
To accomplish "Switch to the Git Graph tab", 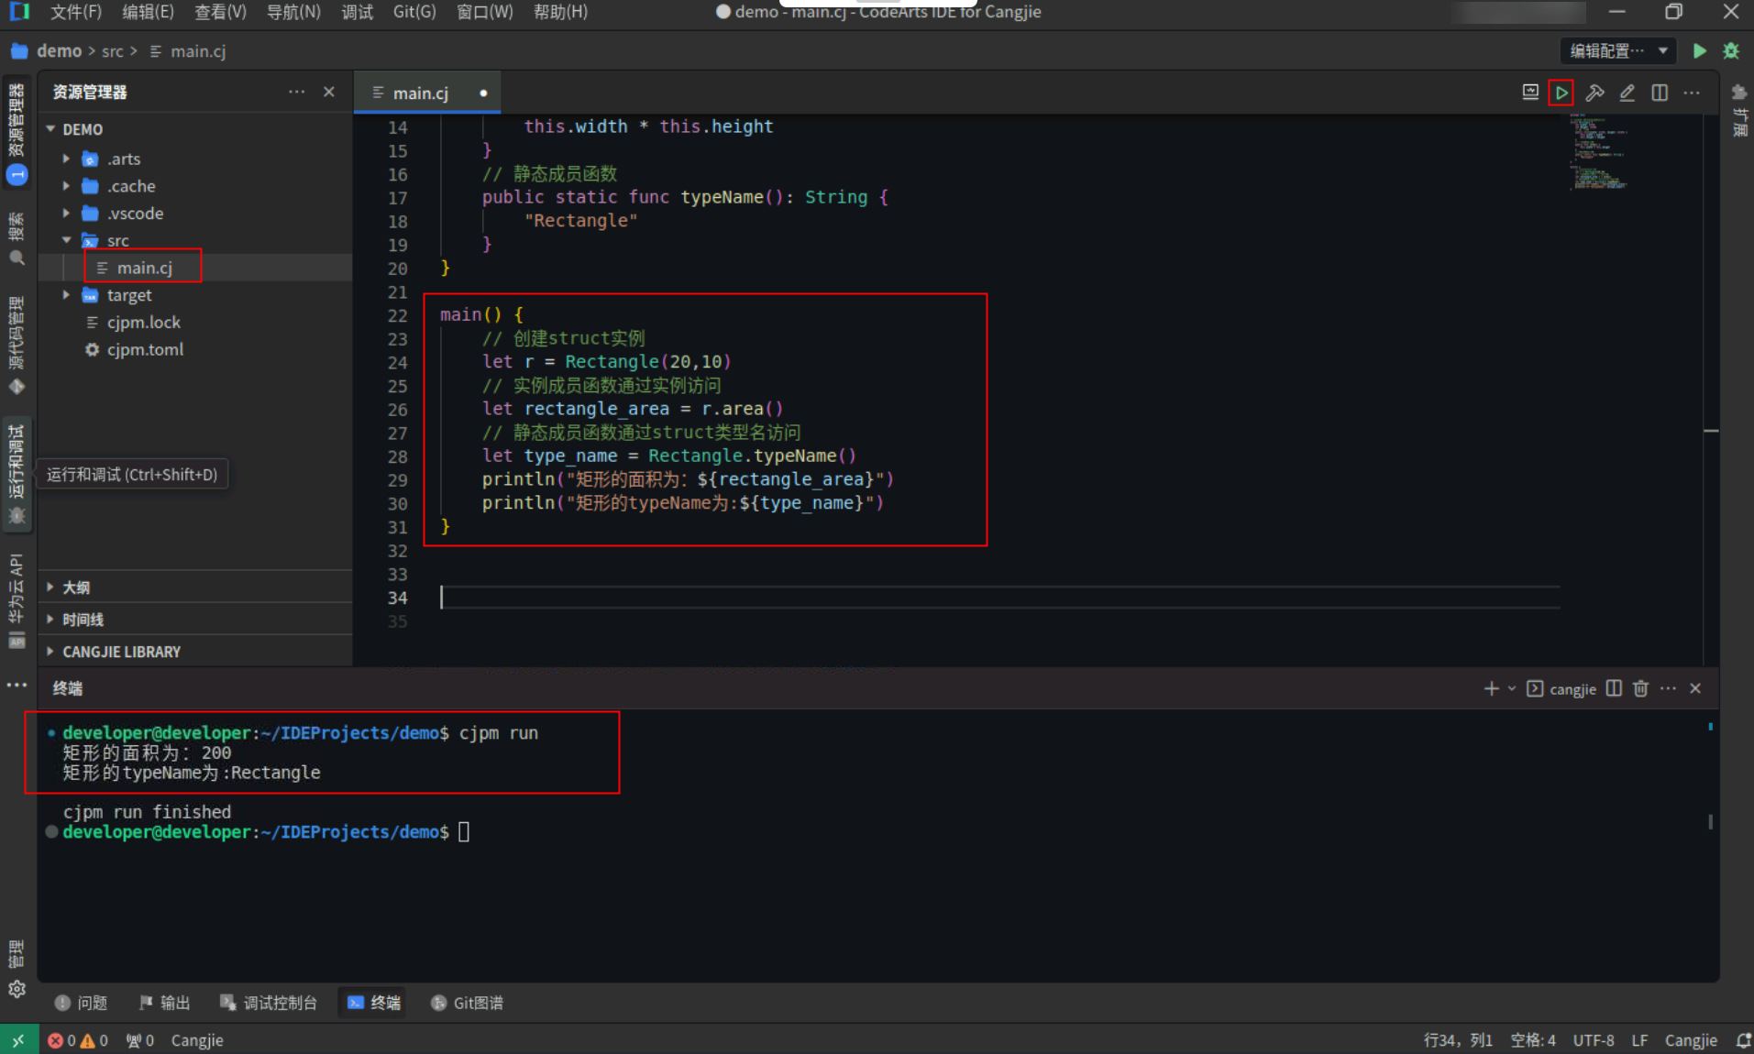I will click(467, 1003).
